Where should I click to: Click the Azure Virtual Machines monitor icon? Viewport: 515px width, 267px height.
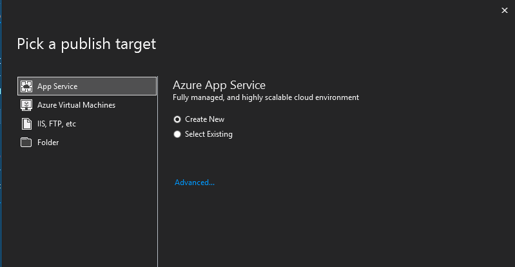point(26,105)
